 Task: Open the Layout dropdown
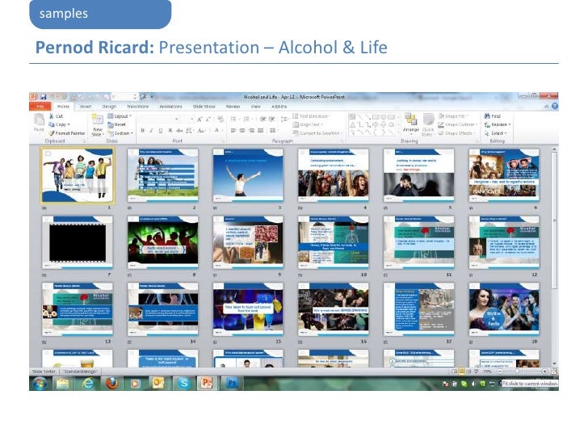coord(120,116)
